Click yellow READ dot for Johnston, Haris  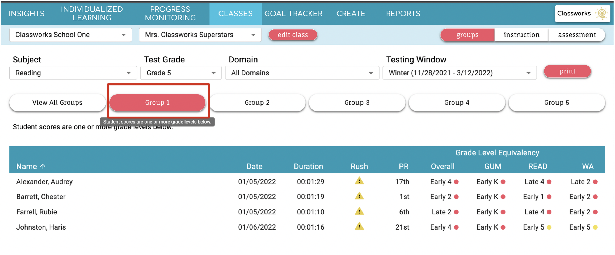549,227
